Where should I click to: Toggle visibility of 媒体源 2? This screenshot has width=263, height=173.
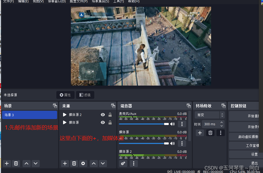[x=103, y=115]
